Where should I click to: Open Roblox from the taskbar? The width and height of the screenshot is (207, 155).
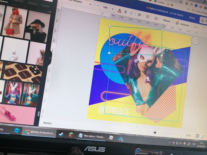(111, 138)
